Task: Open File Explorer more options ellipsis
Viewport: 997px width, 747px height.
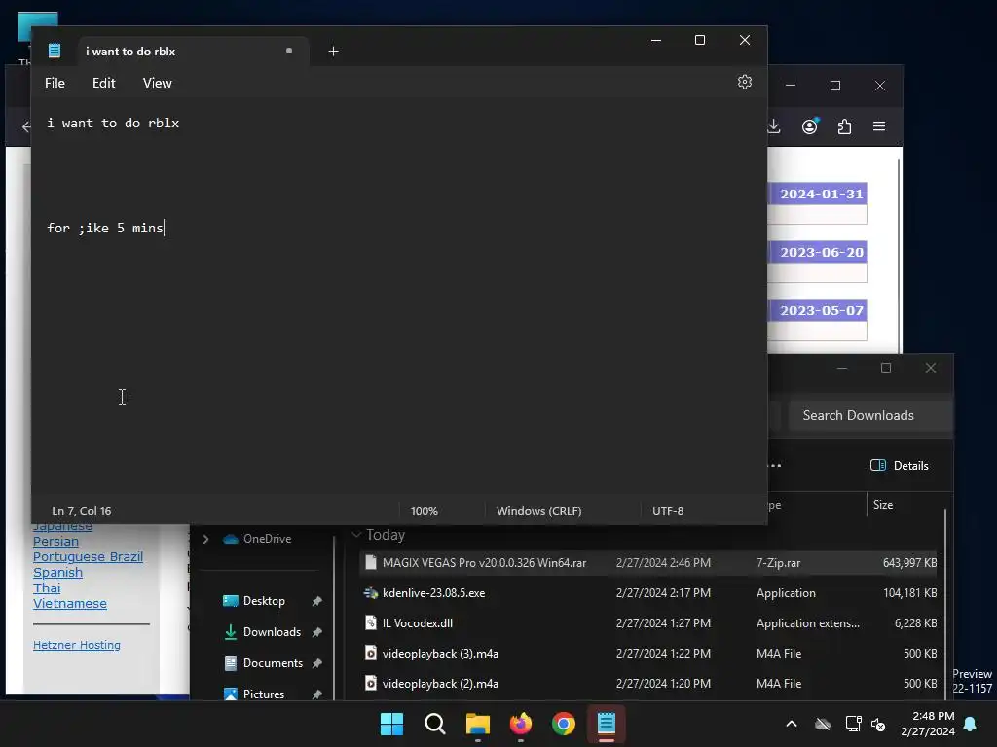Action: 774,466
